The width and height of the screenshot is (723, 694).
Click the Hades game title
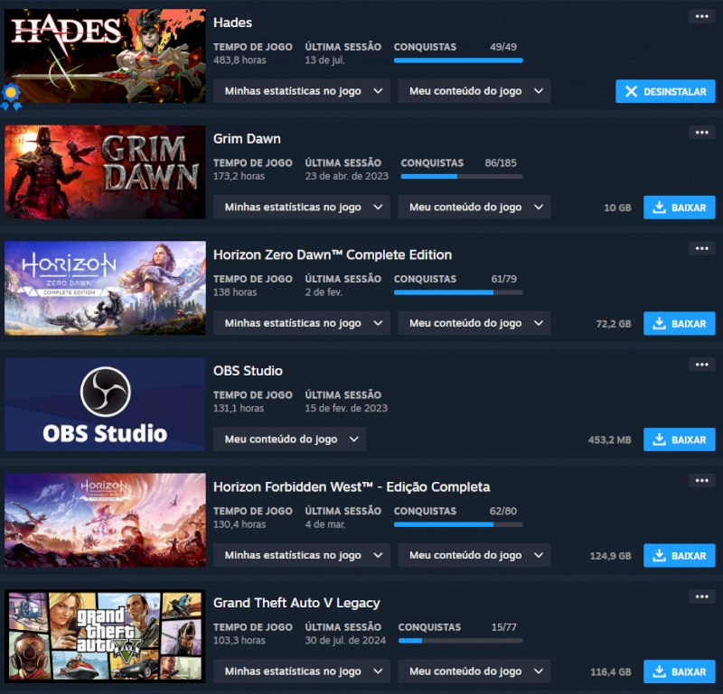tap(232, 23)
